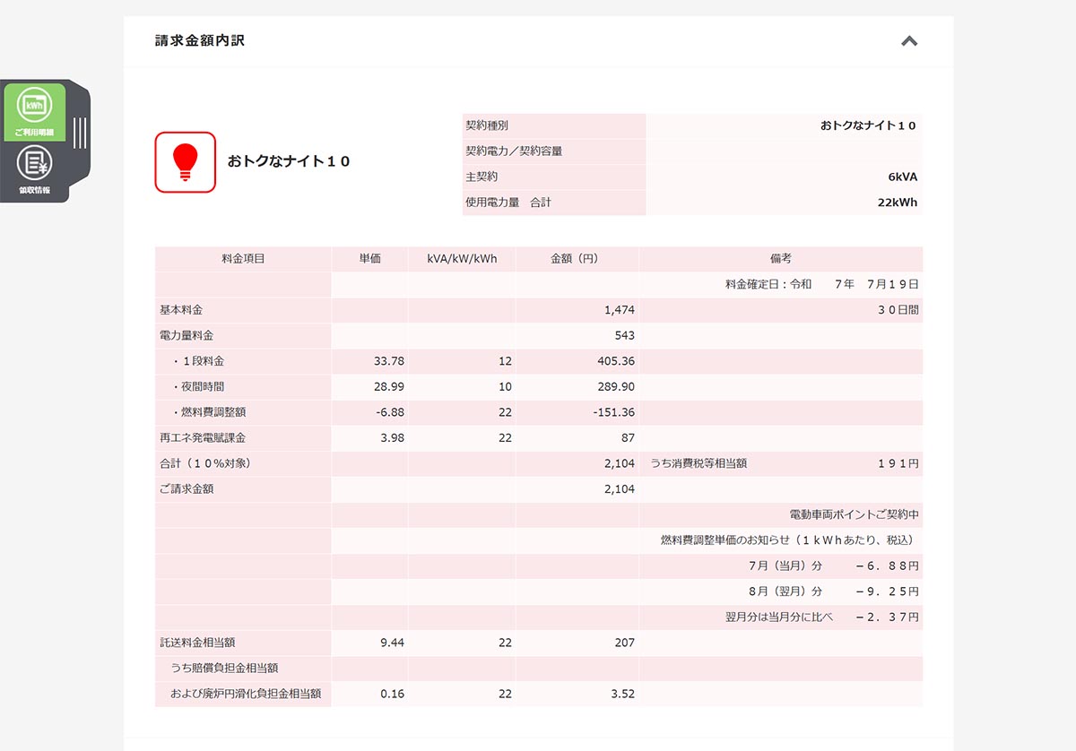Image resolution: width=1076 pixels, height=751 pixels.
Task: Select the 基本料金 row label
Action: 181,310
